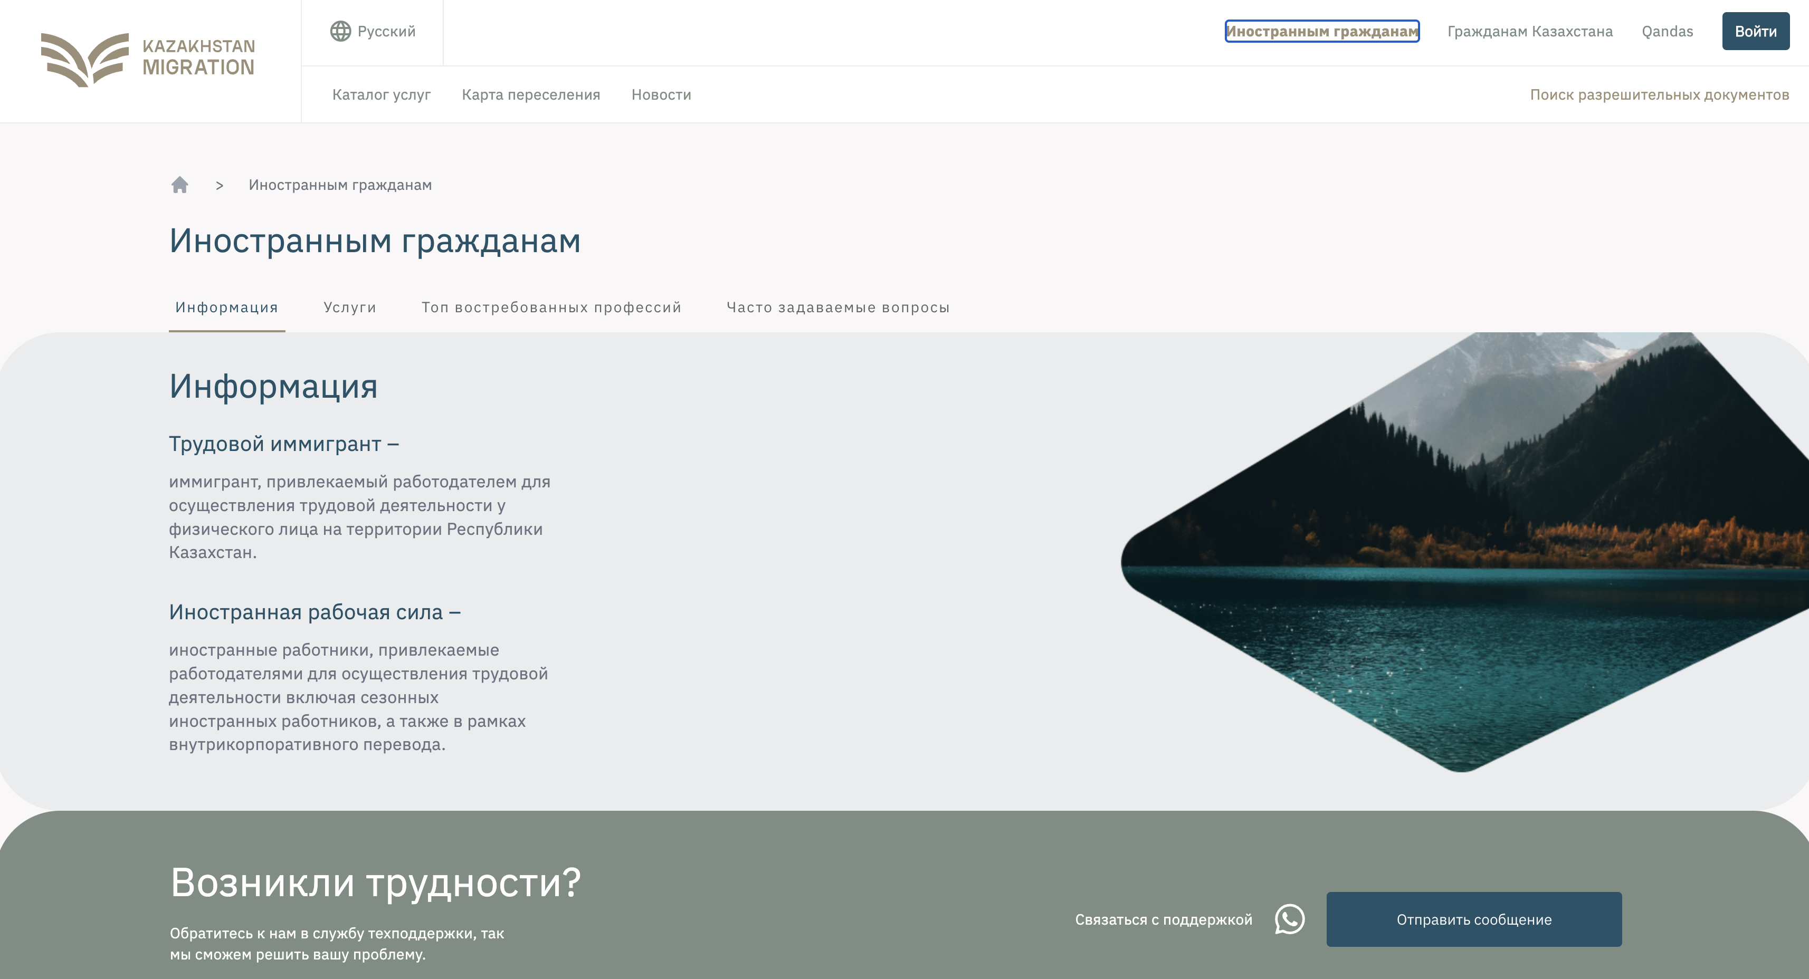Image resolution: width=1809 pixels, height=979 pixels.
Task: Open the Топ востребованных профессий tab
Action: click(x=551, y=308)
